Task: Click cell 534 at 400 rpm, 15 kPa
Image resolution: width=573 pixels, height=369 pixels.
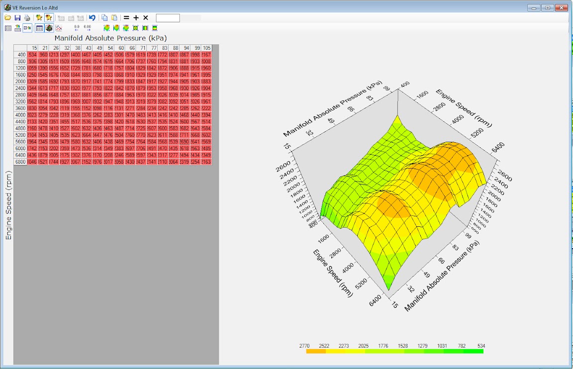Action: [x=32, y=55]
